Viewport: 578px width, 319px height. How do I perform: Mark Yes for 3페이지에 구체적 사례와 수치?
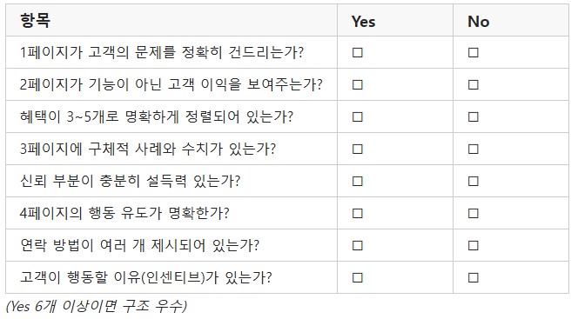[x=357, y=149]
